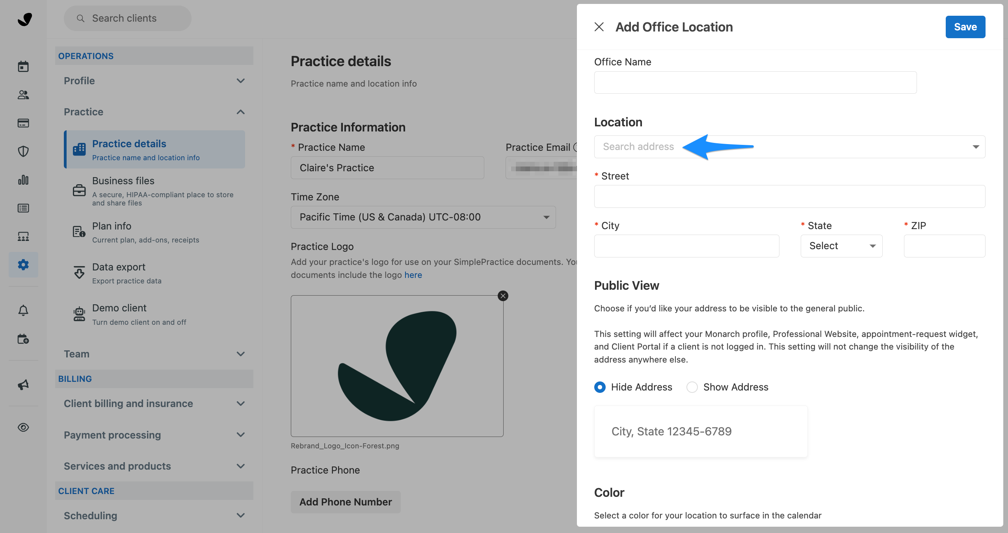This screenshot has width=1008, height=533.
Task: Click the City input field
Action: [x=687, y=246]
